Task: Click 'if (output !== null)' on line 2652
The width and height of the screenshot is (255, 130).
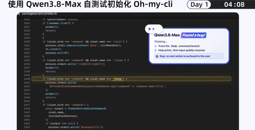Action: click(x=62, y=123)
